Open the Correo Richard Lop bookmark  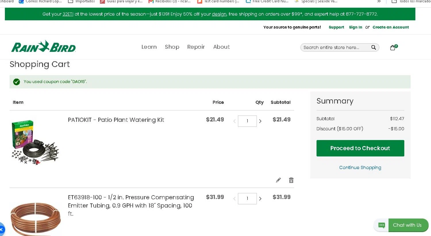40,1
